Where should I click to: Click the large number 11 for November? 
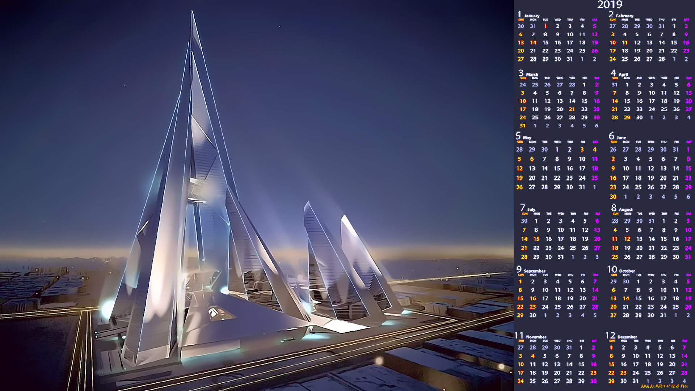click(519, 336)
